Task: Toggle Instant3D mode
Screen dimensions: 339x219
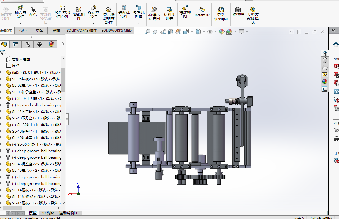Action: (x=202, y=12)
